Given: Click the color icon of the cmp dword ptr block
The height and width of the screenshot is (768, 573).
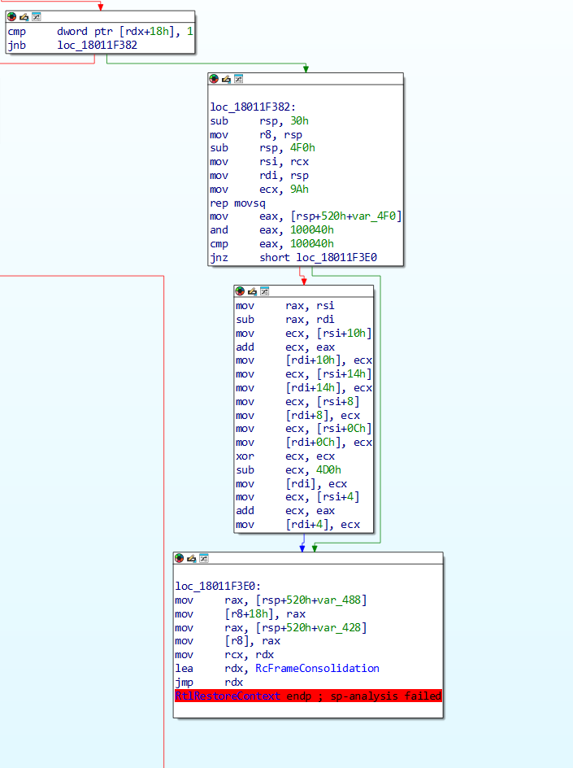Looking at the screenshot, I should [x=11, y=16].
